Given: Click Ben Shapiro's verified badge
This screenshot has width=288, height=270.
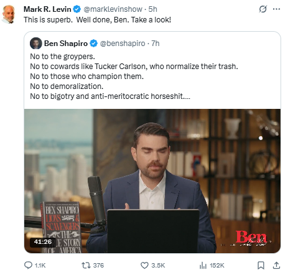Looking at the screenshot, I should (x=93, y=44).
